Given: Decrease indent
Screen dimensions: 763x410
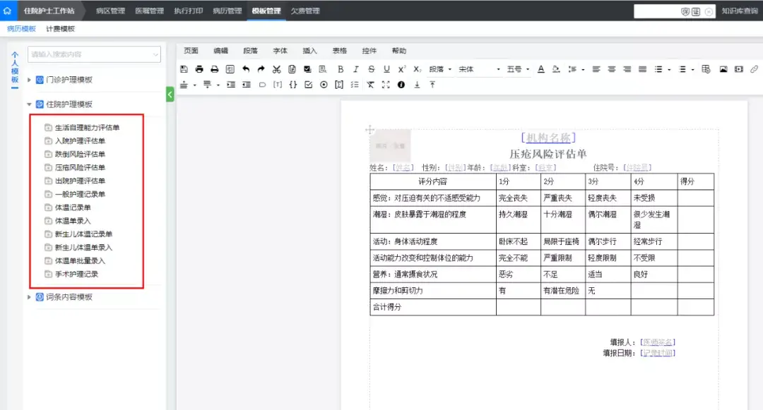Looking at the screenshot, I should tap(247, 85).
